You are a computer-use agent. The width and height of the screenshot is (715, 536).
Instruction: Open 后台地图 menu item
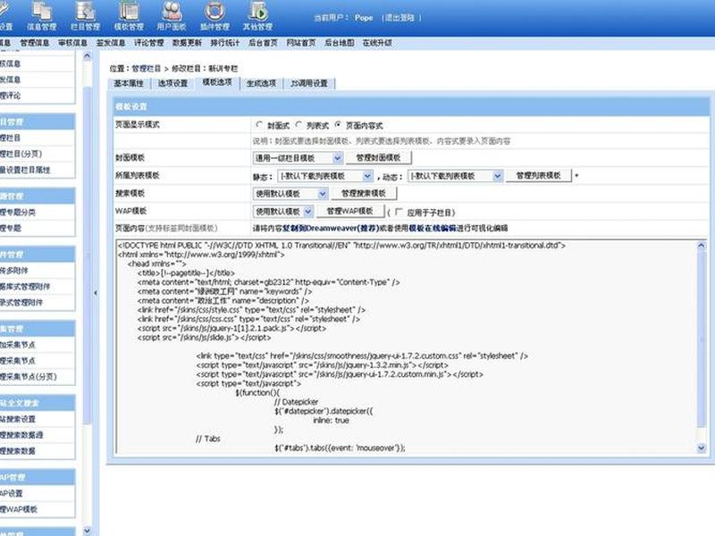click(340, 43)
